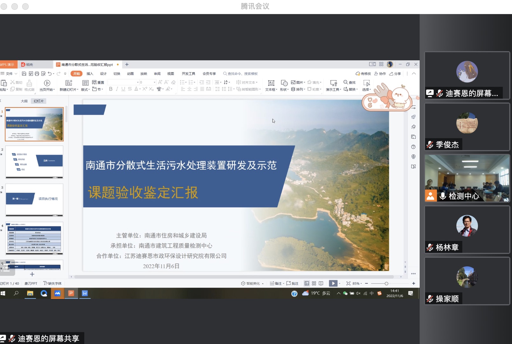Insert a text box (文本框)

[271, 85]
